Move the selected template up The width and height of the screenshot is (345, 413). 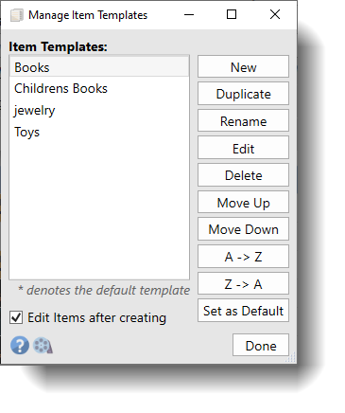tap(243, 203)
